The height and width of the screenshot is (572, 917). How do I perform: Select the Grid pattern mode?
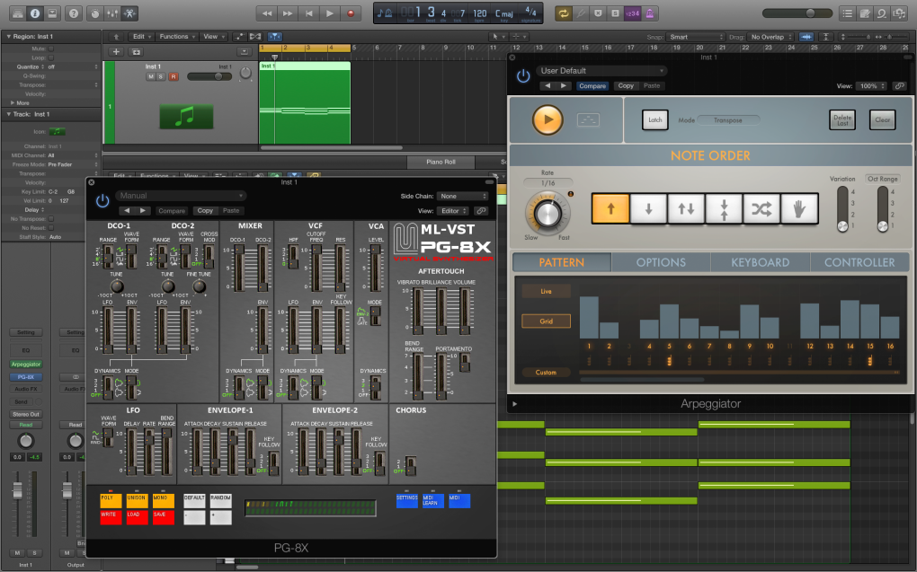click(x=547, y=321)
